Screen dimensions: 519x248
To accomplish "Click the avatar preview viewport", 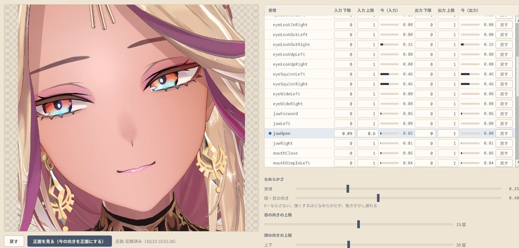I will [131, 118].
